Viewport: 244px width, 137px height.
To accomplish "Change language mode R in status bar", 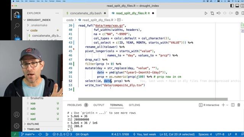I will point(236,134).
